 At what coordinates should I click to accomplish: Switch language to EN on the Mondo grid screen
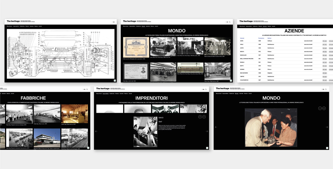227,22
